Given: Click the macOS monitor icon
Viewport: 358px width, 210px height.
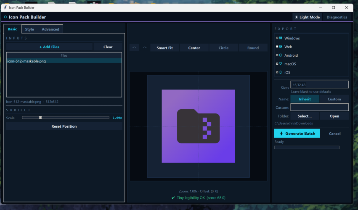Looking at the screenshot, I should pos(280,64).
